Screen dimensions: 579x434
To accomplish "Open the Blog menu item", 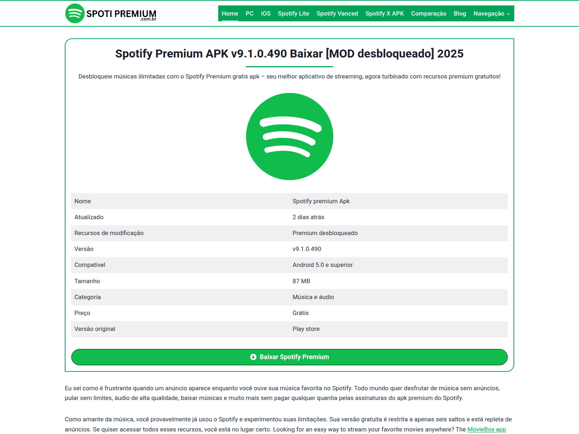I will click(x=460, y=13).
